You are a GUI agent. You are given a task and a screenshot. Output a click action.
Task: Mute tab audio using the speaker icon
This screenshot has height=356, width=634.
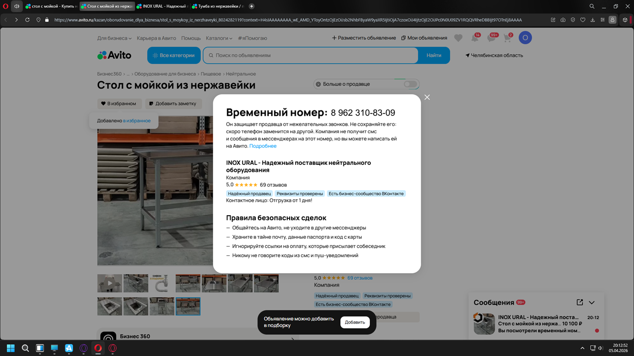tap(17, 6)
